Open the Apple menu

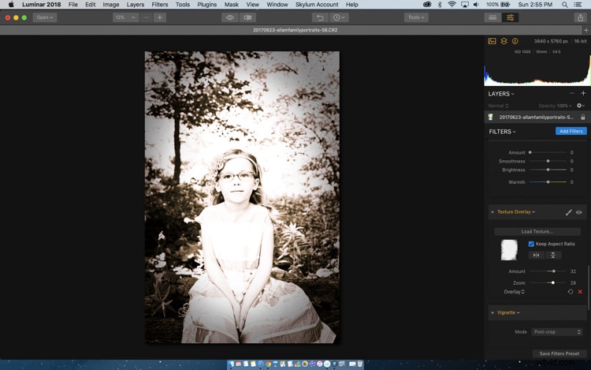pyautogui.click(x=11, y=5)
